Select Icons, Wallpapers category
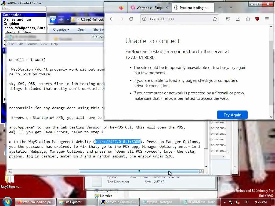 click(25, 28)
